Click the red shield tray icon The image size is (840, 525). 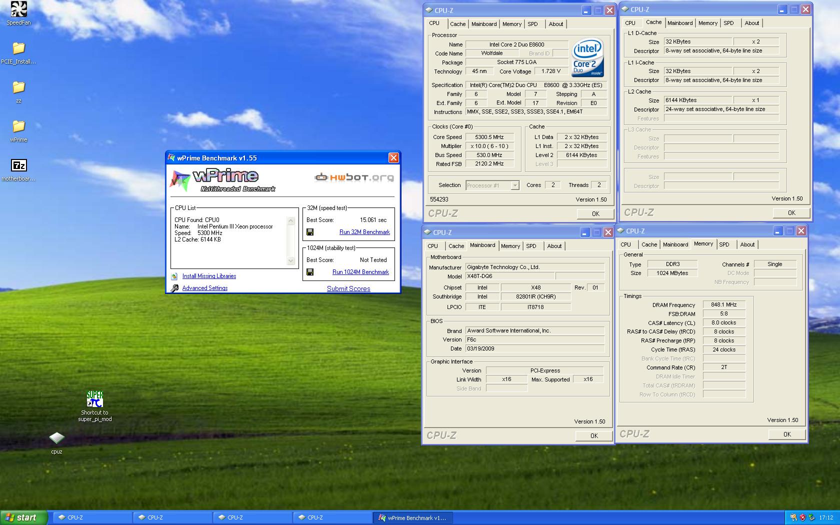[x=802, y=517]
